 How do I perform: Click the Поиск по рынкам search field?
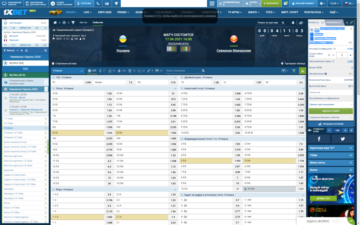pos(183,71)
